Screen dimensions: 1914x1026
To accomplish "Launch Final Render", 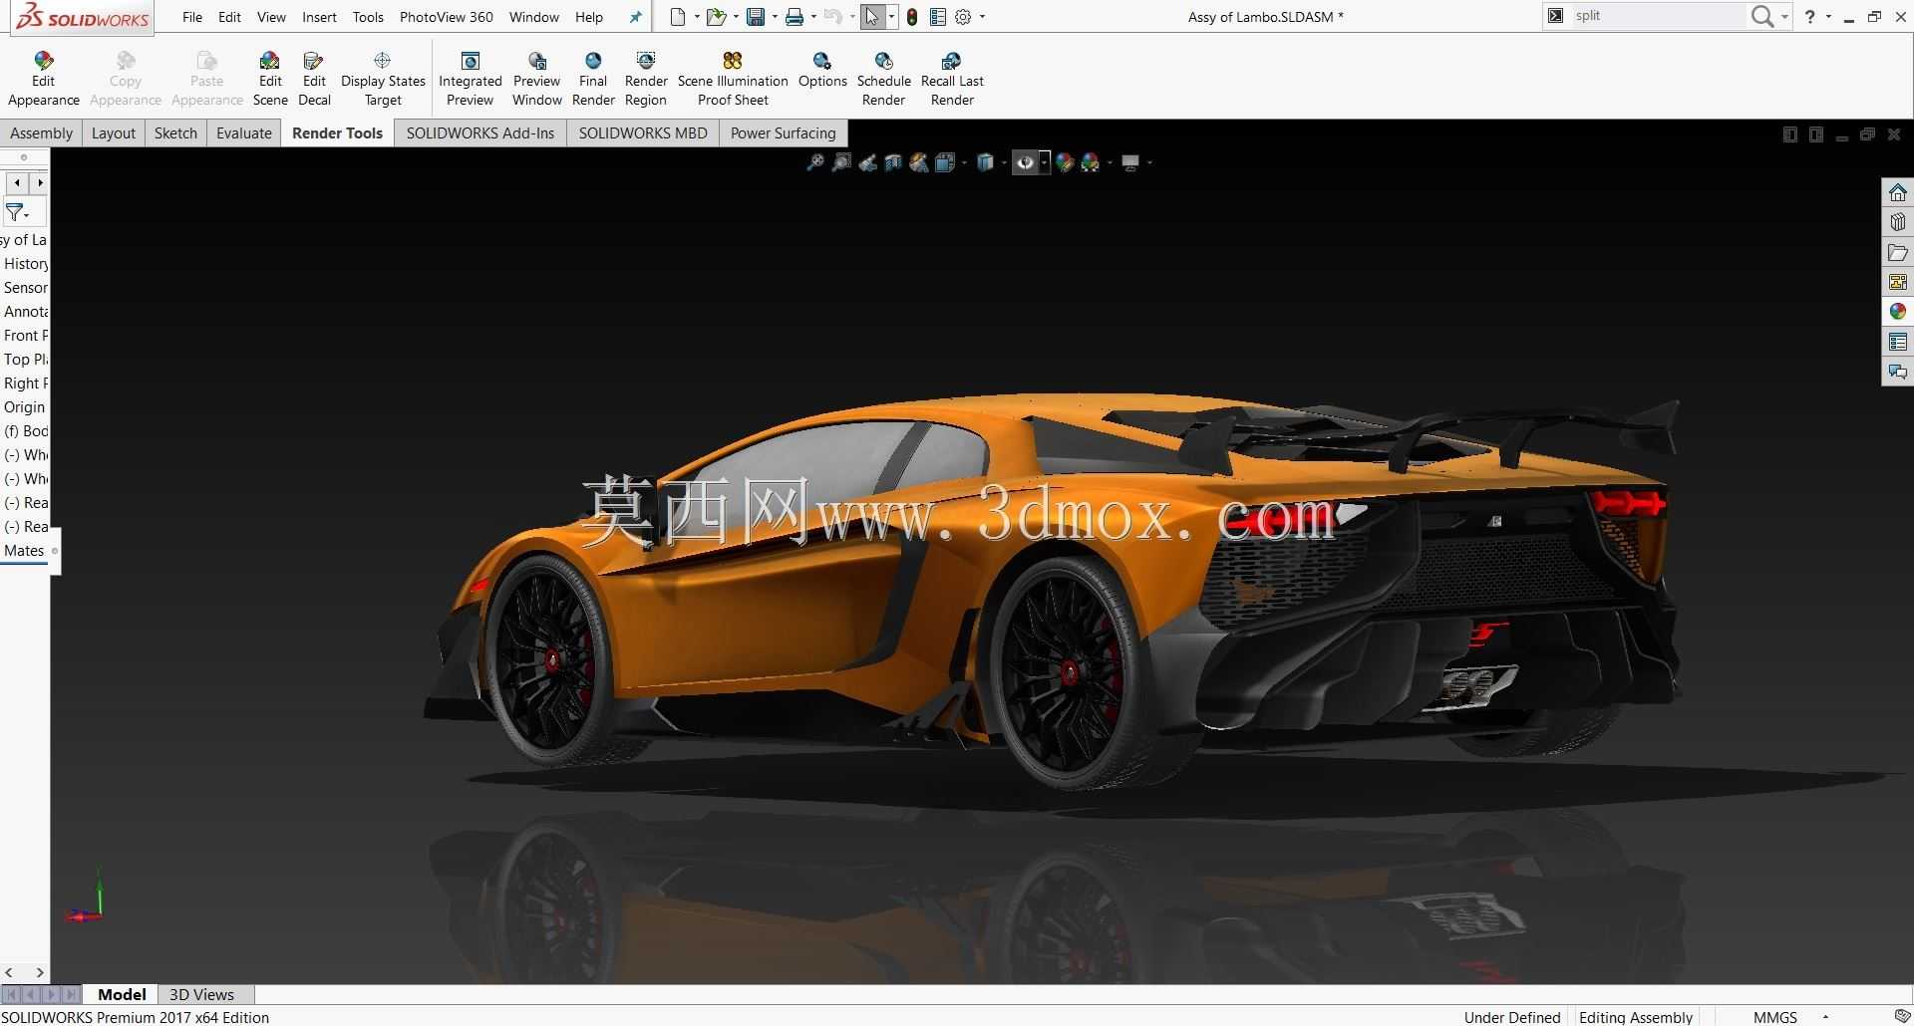I will point(593,79).
